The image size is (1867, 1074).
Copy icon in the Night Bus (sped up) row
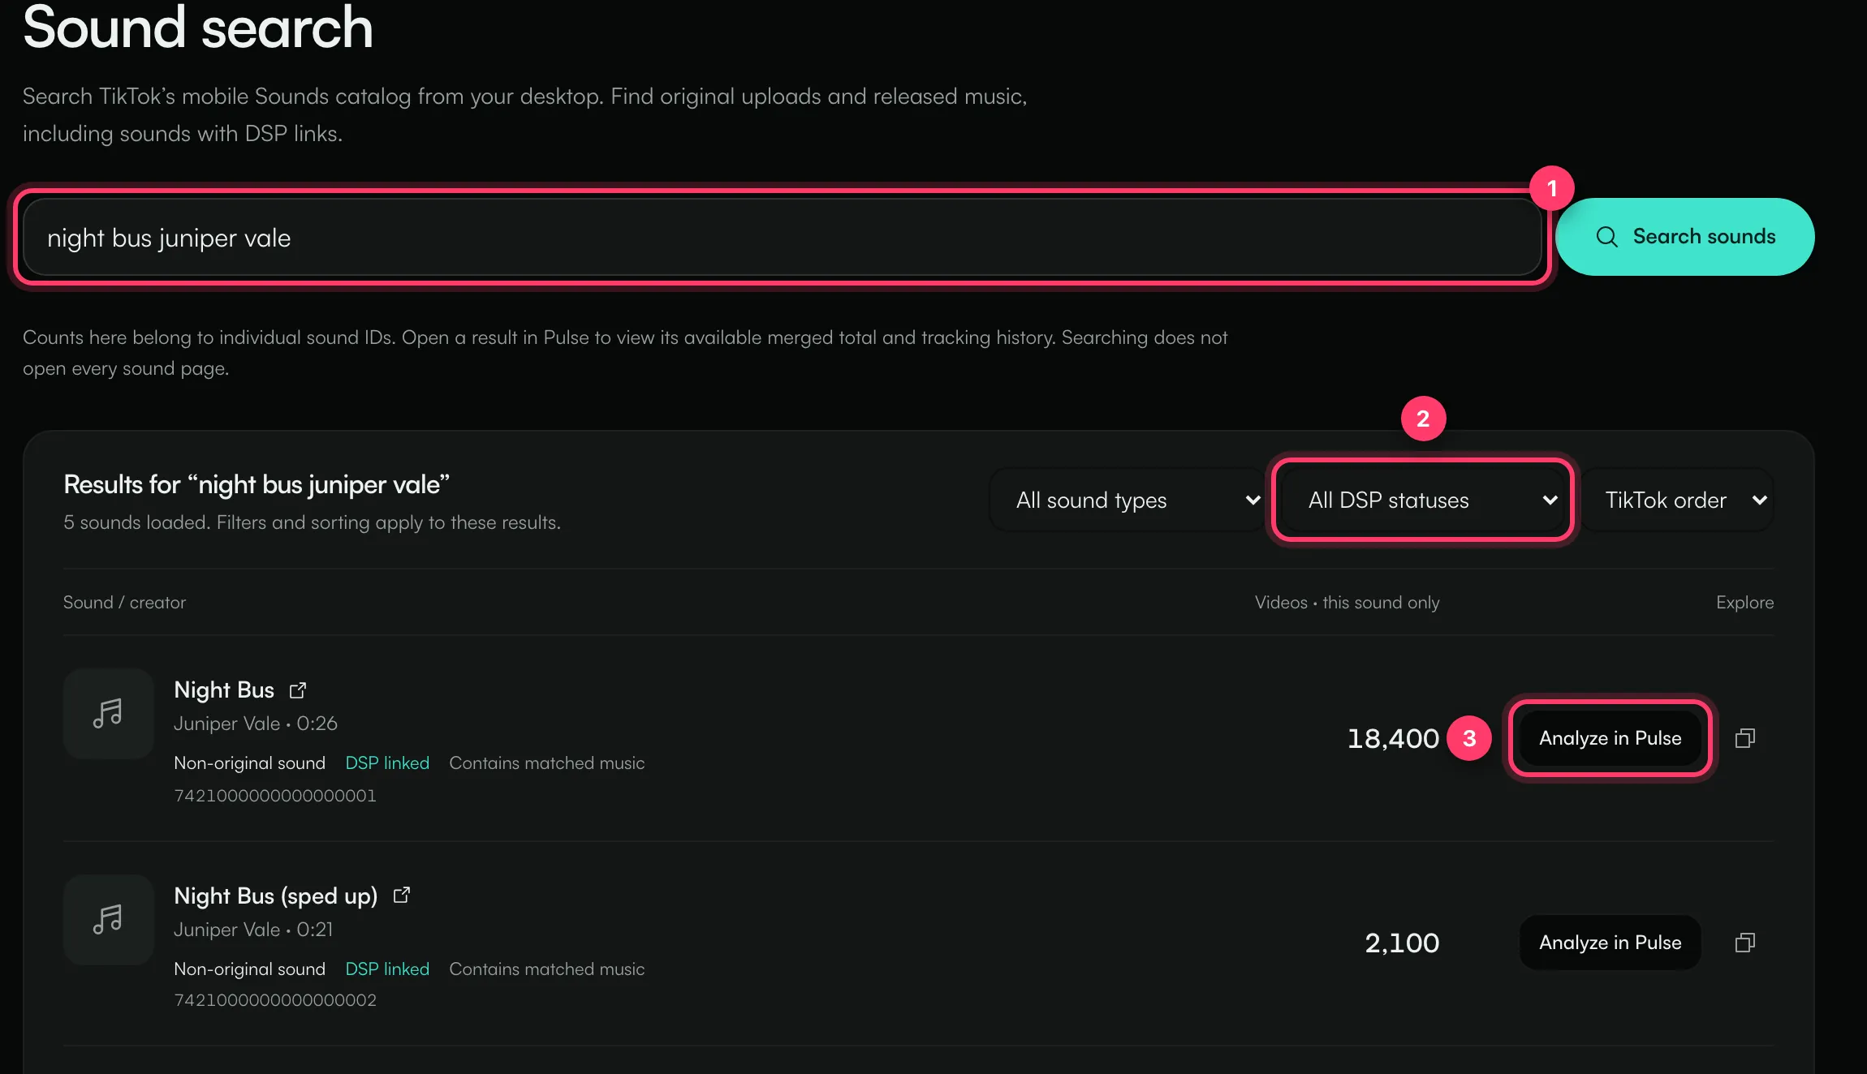point(1745,943)
